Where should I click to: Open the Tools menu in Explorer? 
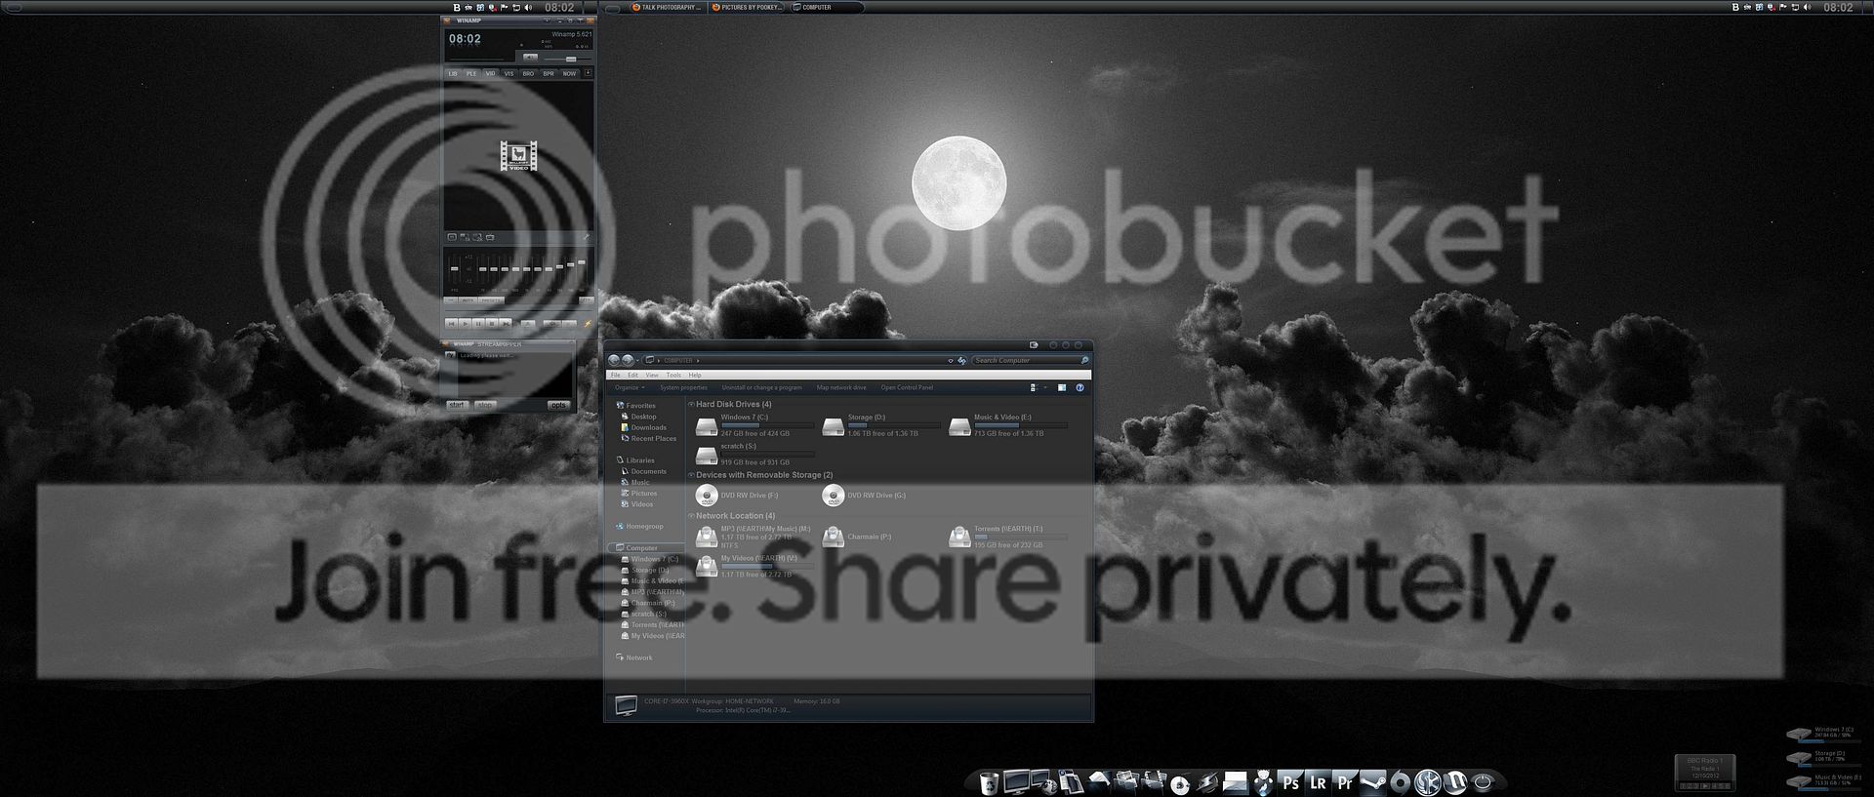(673, 375)
